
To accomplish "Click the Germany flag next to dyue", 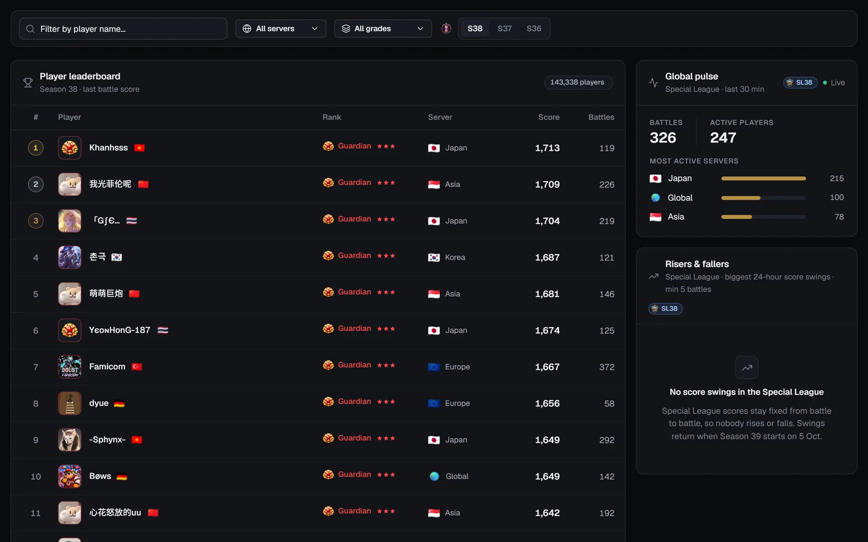I will pos(119,404).
